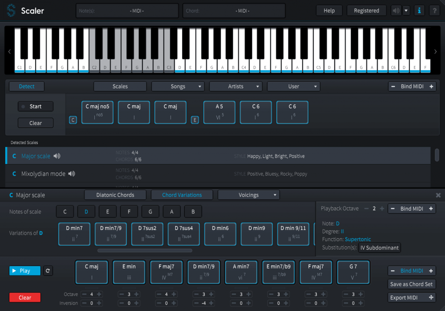
Task: Click the loop icon beside Play
Action: [48, 271]
